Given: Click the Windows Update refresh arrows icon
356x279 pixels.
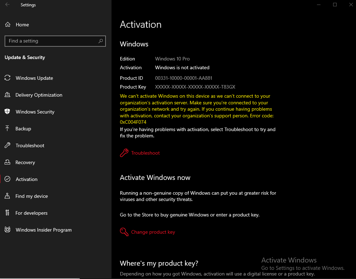Looking at the screenshot, I should click(x=7, y=78).
